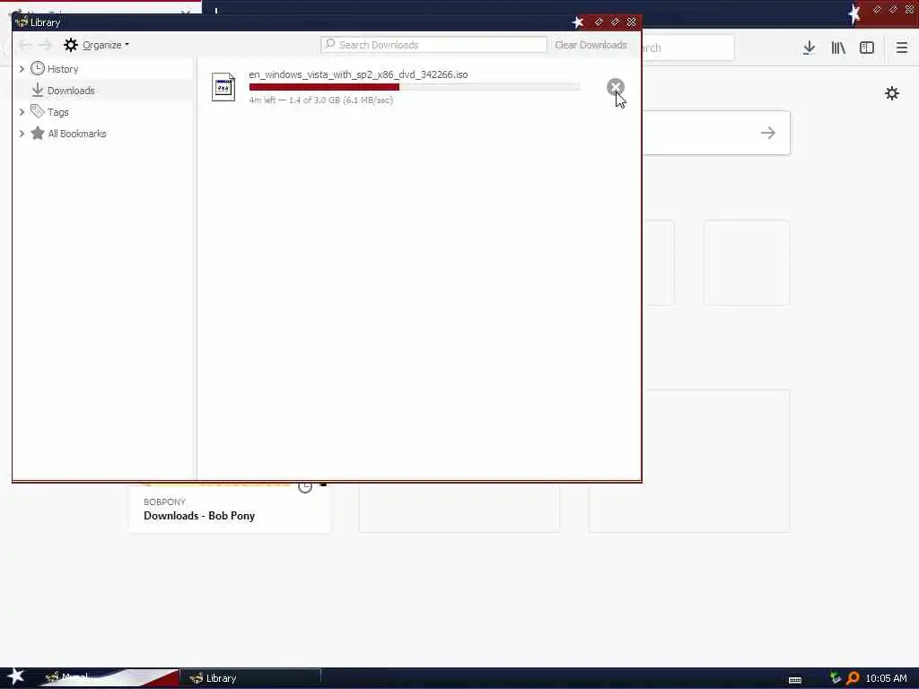Click the orange magnifier tray icon
The width and height of the screenshot is (919, 689).
(x=853, y=678)
